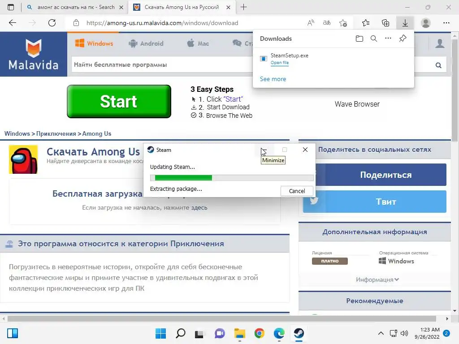Image resolution: width=459 pixels, height=344 pixels.
Task: Open File Explorer from taskbar
Action: pos(239,333)
